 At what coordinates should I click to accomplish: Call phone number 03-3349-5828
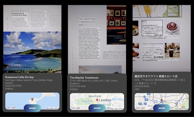(142, 86)
